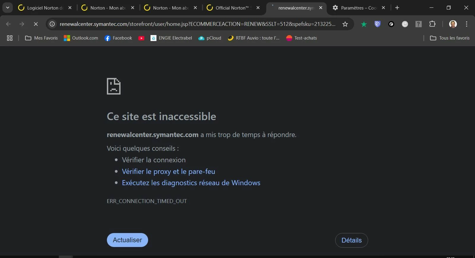Viewport: 475px width, 258px height.
Task: Open the Facebook bookmark
Action: 118,38
